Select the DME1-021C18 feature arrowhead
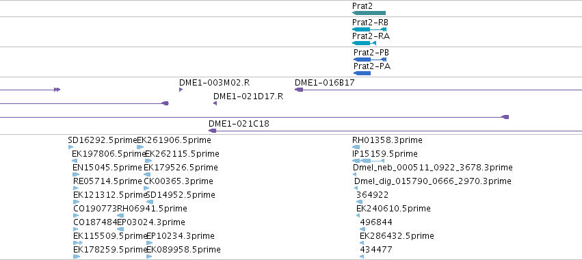Image resolution: width=582 pixels, height=260 pixels. (212, 131)
